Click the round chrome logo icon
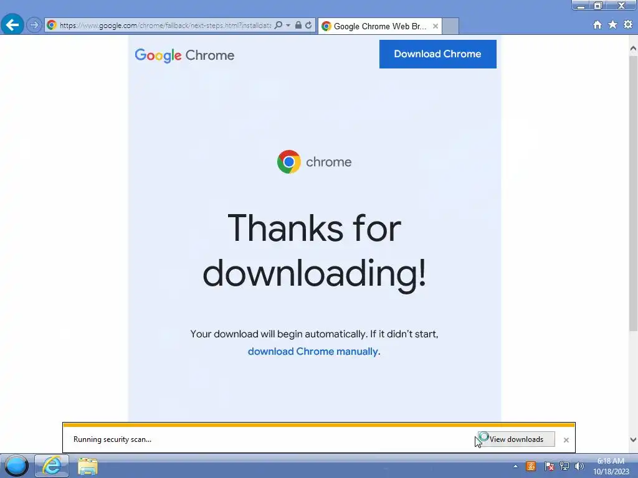The height and width of the screenshot is (478, 638). 289,162
